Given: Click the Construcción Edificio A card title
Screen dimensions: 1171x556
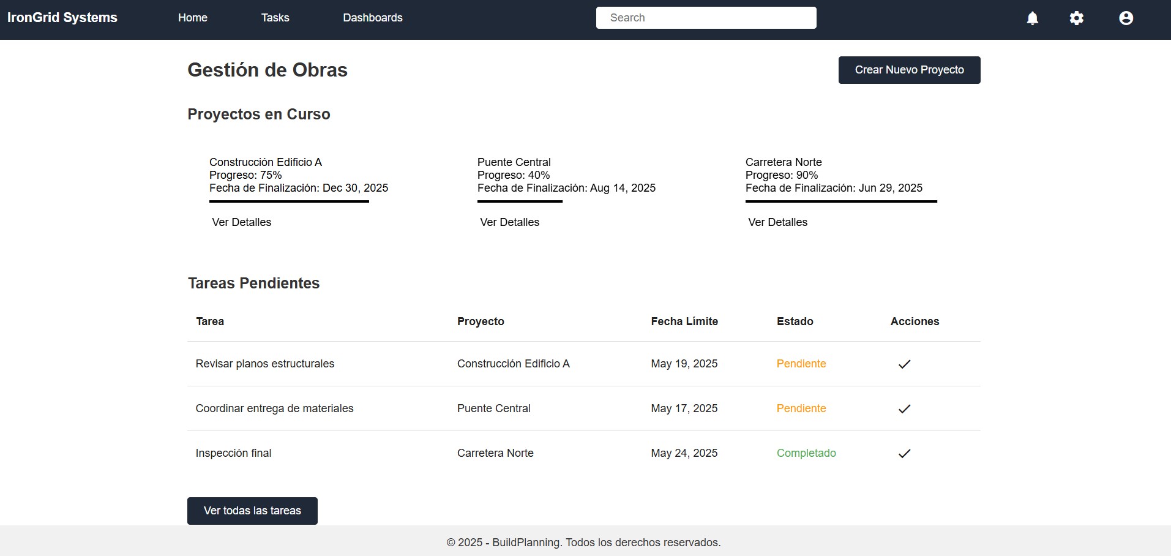Looking at the screenshot, I should (266, 162).
